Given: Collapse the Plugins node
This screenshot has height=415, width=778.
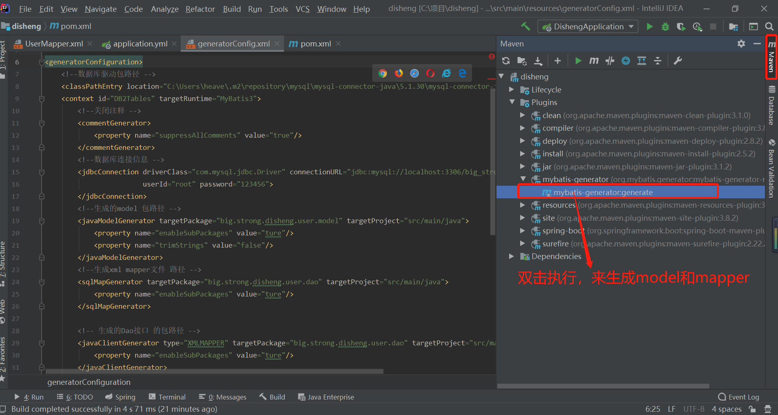Looking at the screenshot, I should click(x=512, y=102).
